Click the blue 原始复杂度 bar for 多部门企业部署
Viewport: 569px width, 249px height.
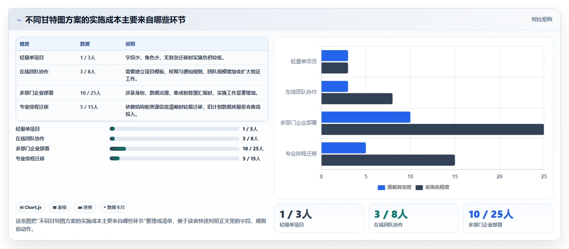click(x=366, y=117)
